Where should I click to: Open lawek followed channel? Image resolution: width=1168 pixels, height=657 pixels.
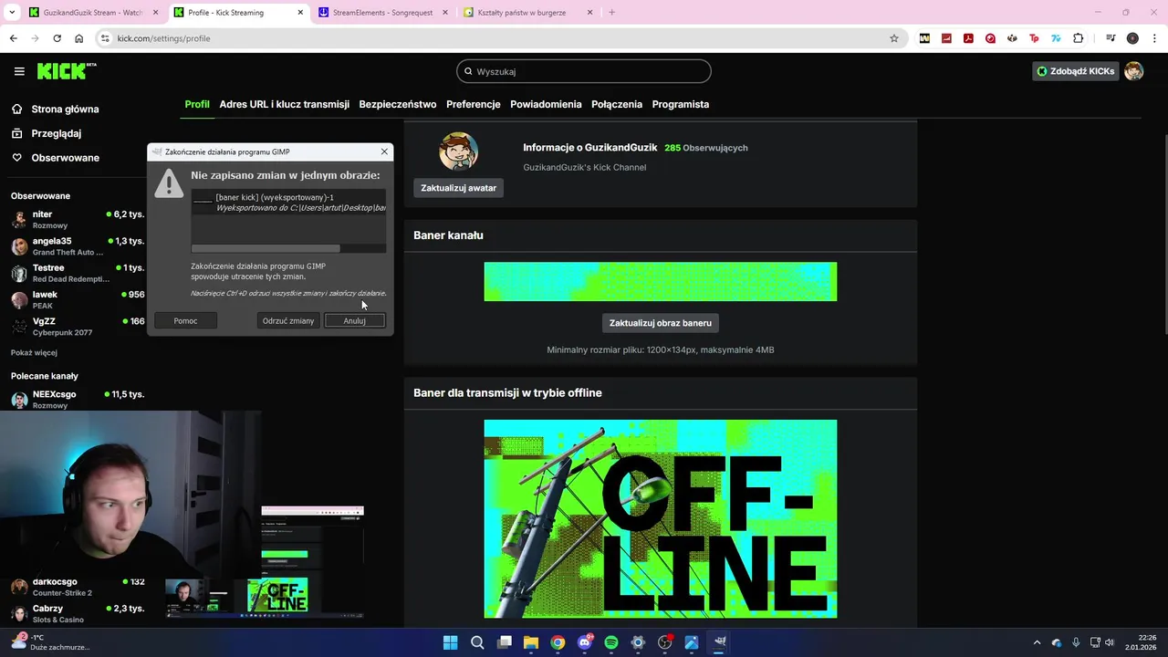(x=78, y=299)
